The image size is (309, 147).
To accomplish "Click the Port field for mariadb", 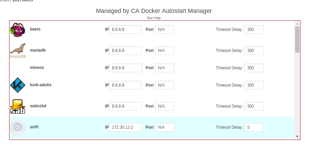I will click(x=164, y=51).
